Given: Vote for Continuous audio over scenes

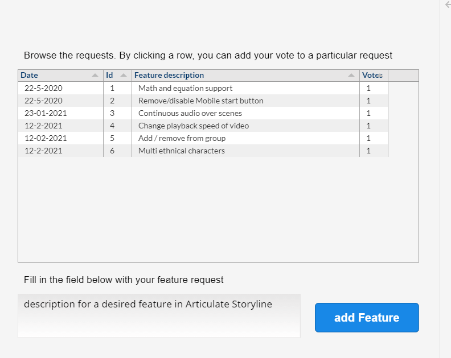Looking at the screenshot, I should click(x=190, y=113).
